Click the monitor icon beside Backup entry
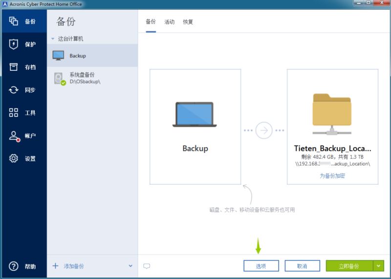This screenshot has width=391, height=279. coord(58,55)
